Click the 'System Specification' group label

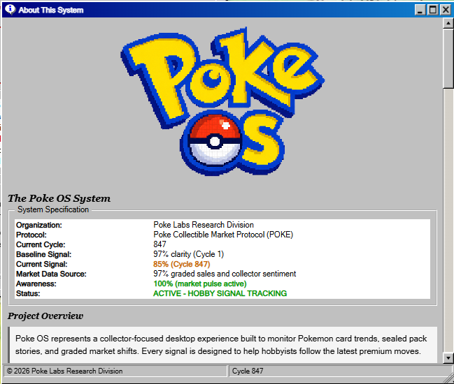(53, 209)
